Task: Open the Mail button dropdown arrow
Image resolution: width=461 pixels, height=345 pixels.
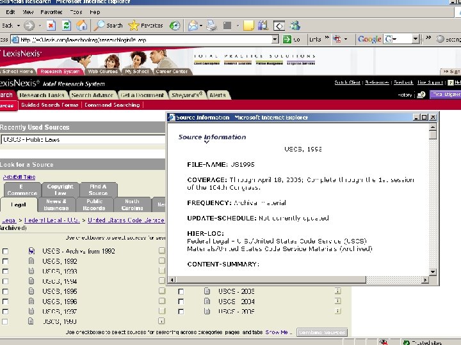Action: (x=201, y=26)
